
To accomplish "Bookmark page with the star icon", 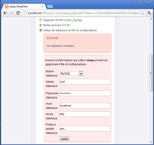I will 142,13.
